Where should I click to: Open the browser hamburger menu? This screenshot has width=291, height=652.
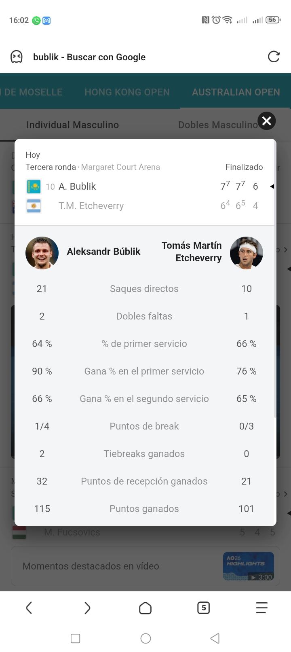point(261,608)
